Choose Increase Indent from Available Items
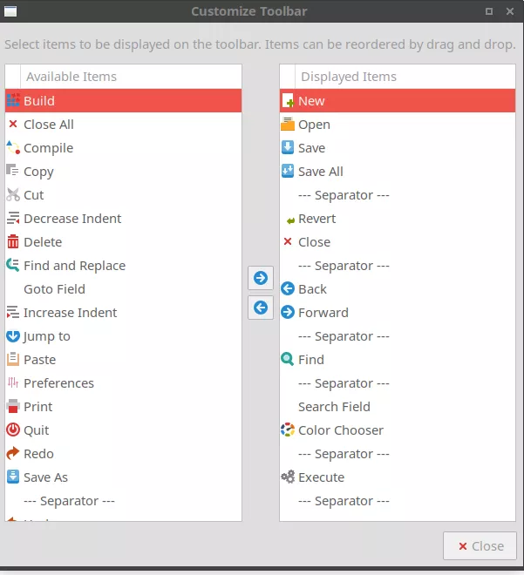Screen dimensions: 524x575 point(70,313)
